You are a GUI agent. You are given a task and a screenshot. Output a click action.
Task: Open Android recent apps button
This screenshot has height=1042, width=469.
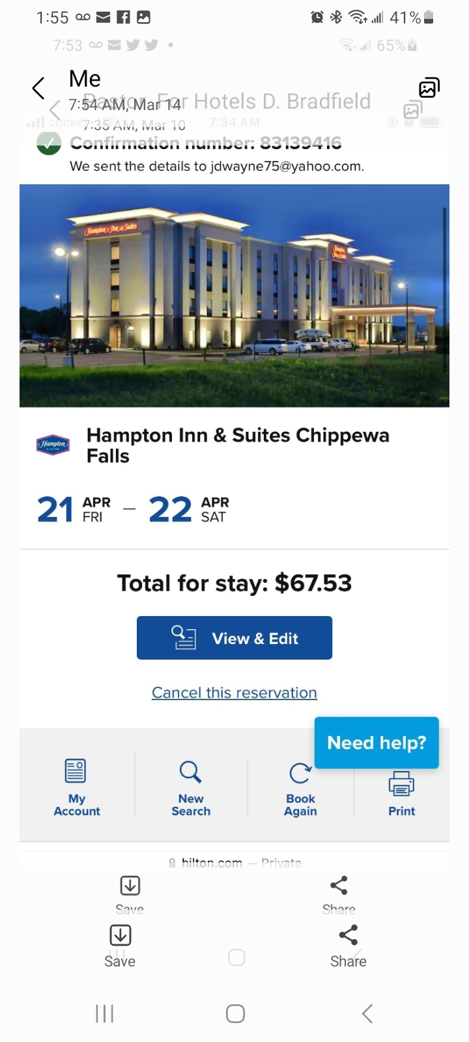(104, 1013)
